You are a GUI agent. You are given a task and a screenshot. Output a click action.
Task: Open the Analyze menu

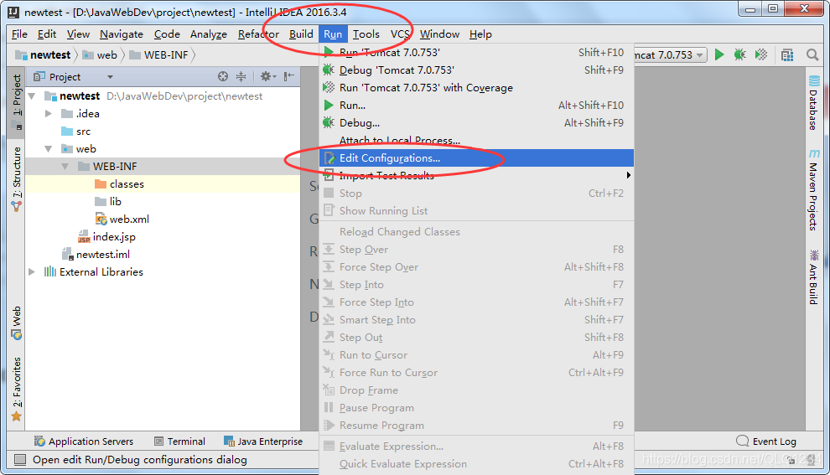pyautogui.click(x=209, y=34)
